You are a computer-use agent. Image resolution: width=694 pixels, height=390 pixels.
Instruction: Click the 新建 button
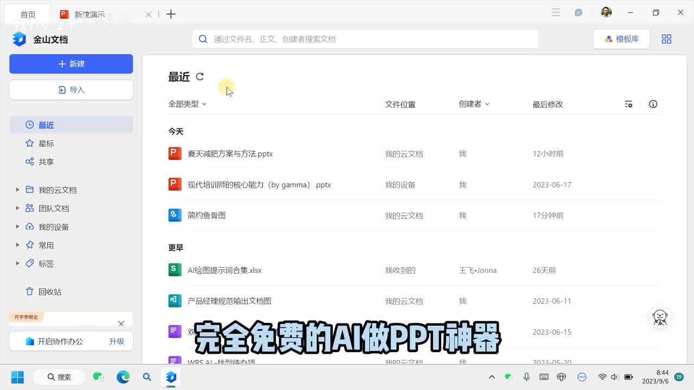(x=71, y=64)
